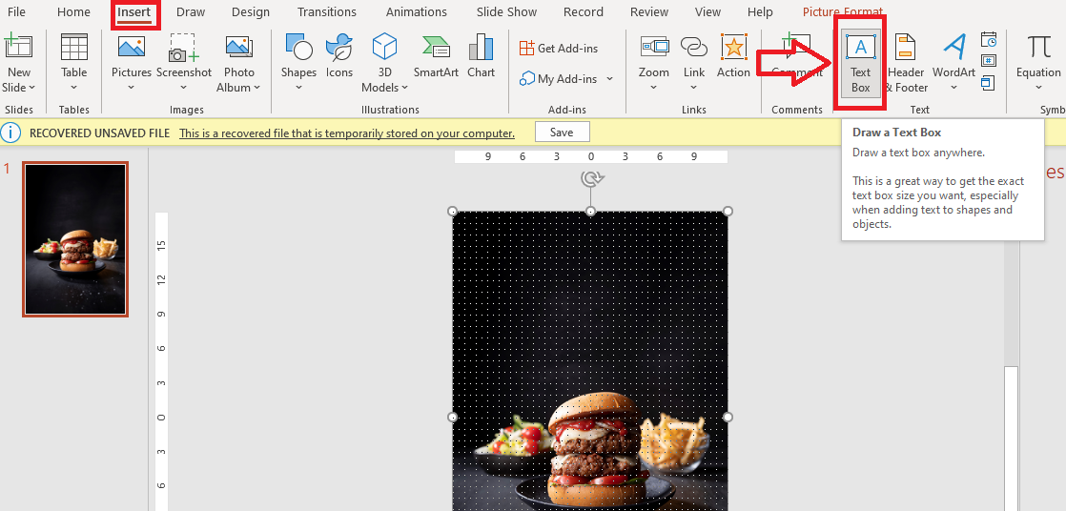Image resolution: width=1066 pixels, height=511 pixels.
Task: Expand the Table dropdown arrow
Action: (x=74, y=88)
